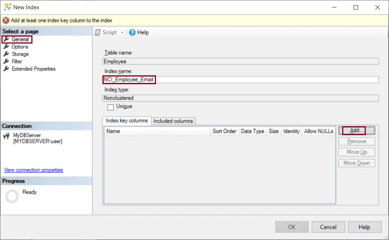This screenshot has width=389, height=240.
Task: Open the View connection properties link
Action: pos(34,170)
